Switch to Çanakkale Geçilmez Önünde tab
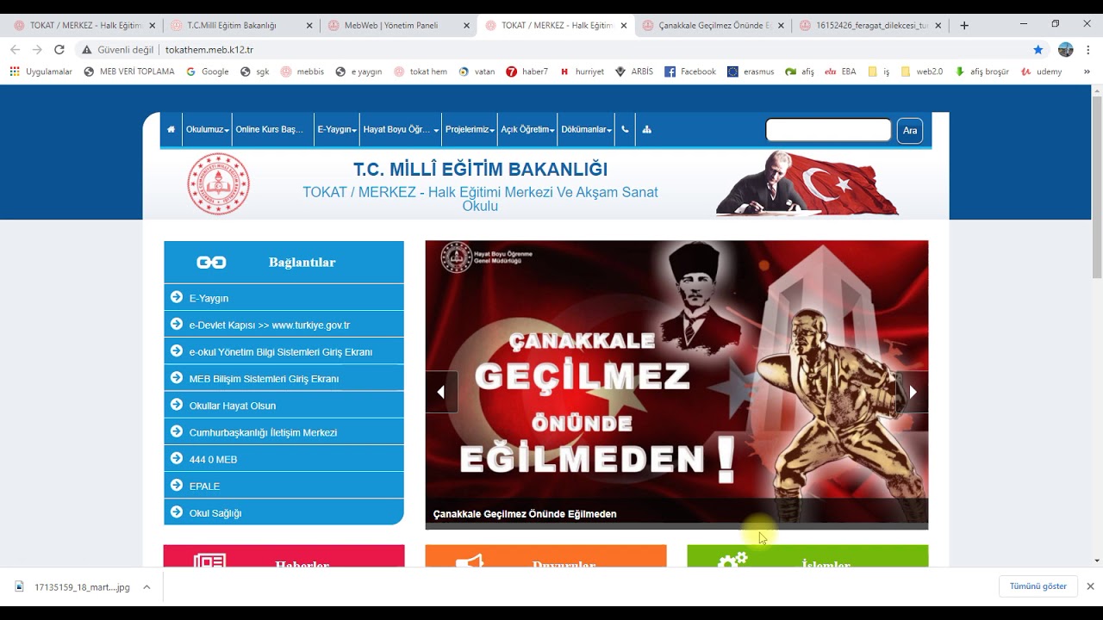The image size is (1103, 620). (712, 26)
